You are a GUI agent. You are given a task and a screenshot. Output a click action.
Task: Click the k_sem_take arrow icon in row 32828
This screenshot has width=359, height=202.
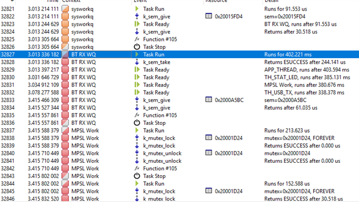pyautogui.click(x=137, y=62)
